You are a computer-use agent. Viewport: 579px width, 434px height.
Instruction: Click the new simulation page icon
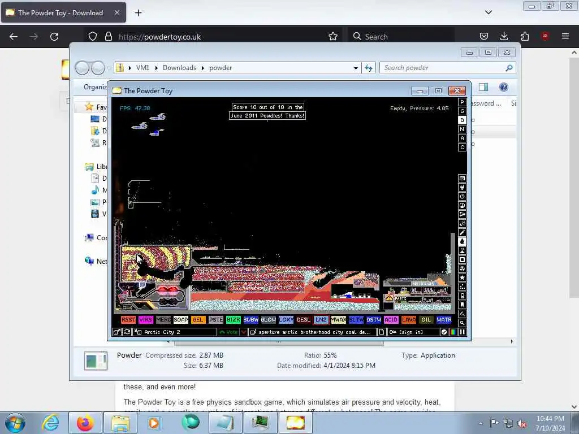382,332
